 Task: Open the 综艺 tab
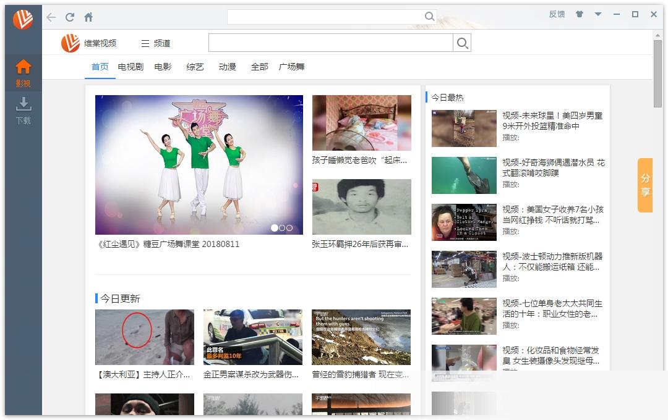pyautogui.click(x=195, y=67)
